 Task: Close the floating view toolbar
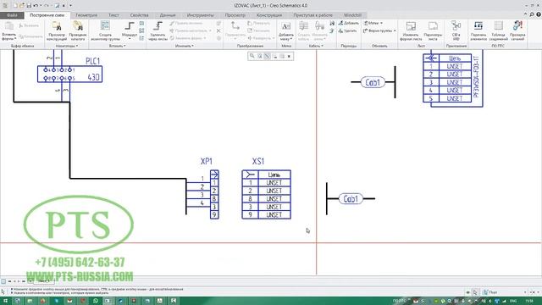(x=290, y=56)
